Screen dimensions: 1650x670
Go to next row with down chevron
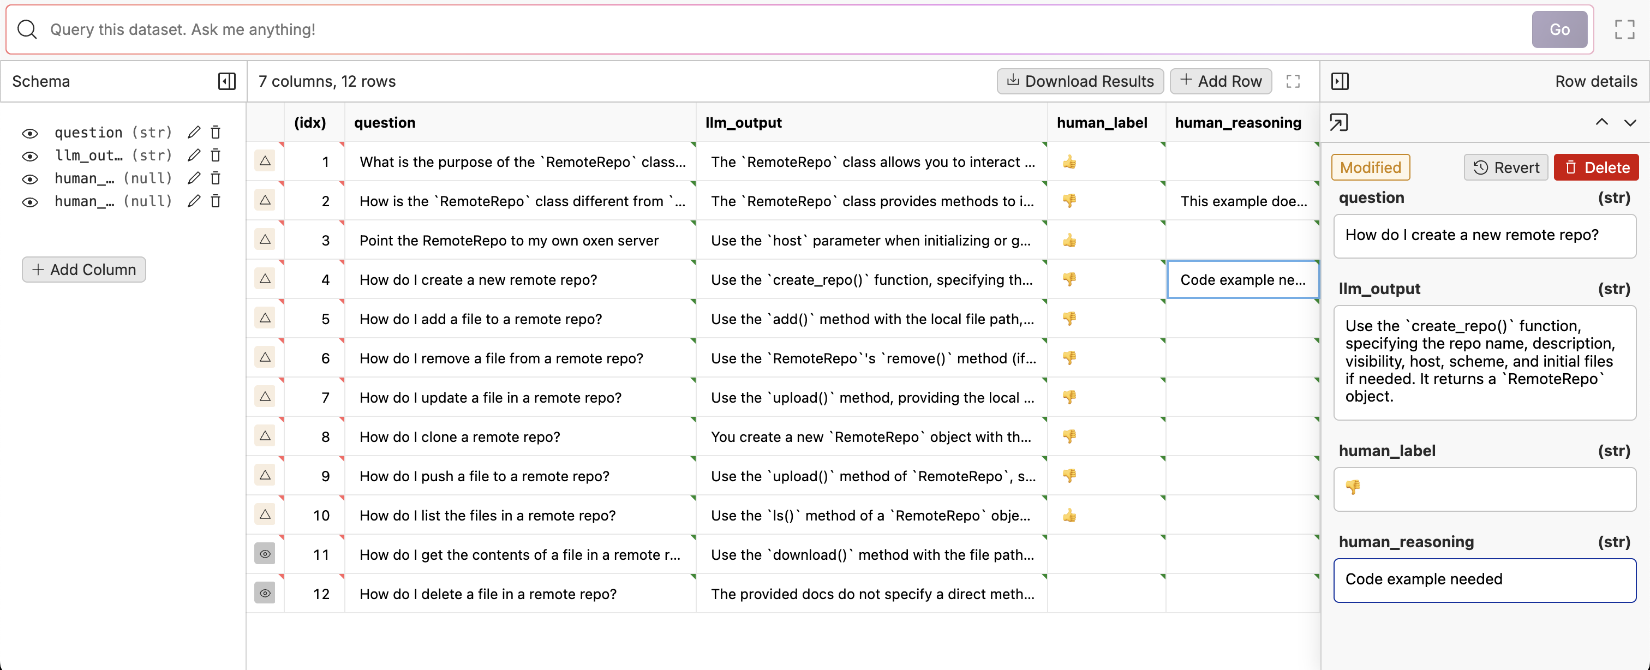click(1629, 122)
